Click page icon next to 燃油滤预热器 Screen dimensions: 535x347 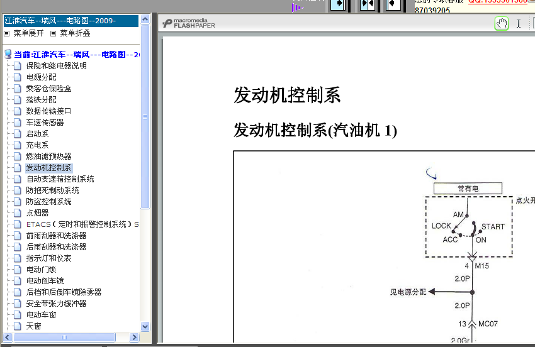pyautogui.click(x=18, y=157)
